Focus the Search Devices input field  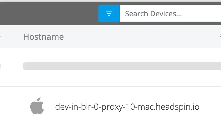[170, 13]
